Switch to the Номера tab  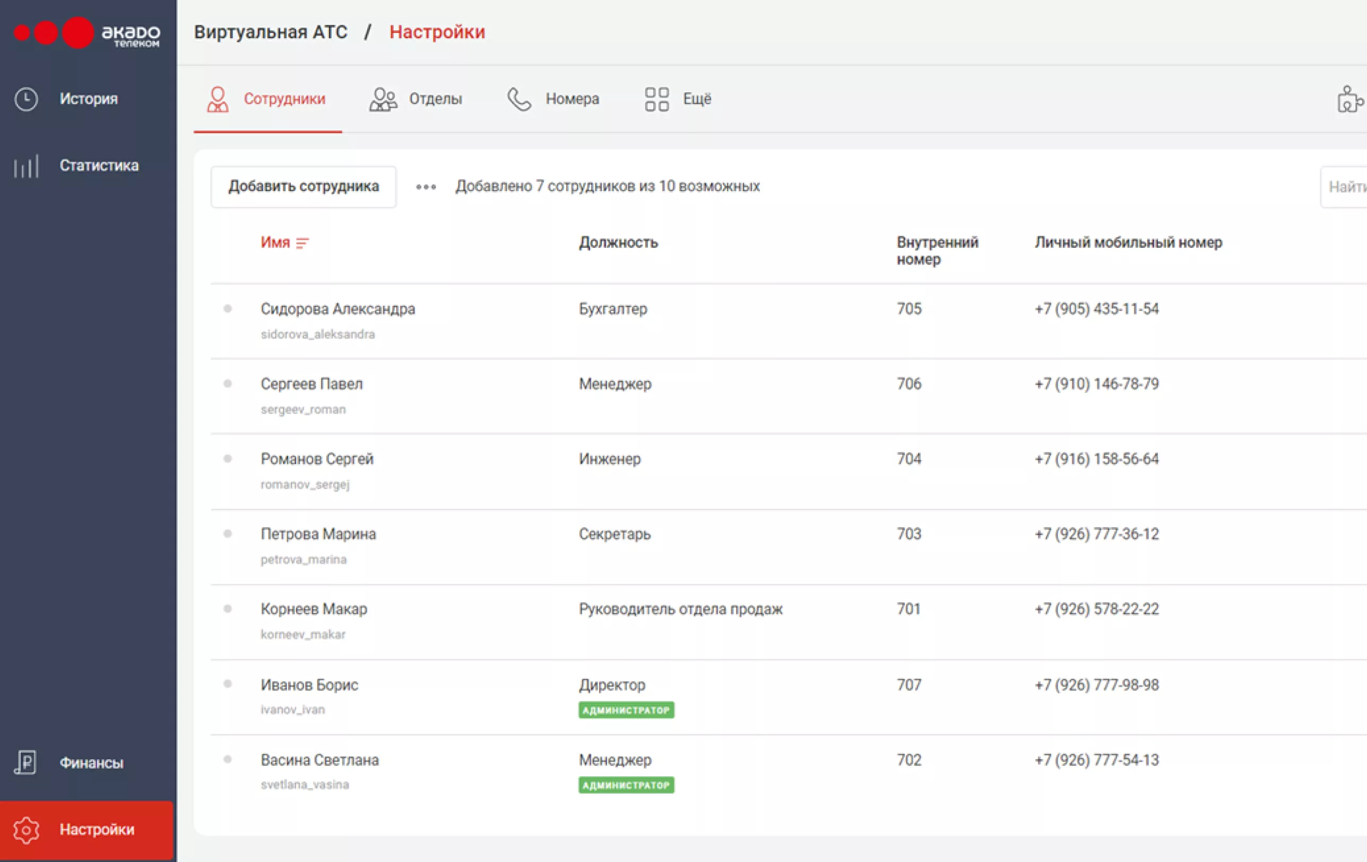coord(553,99)
